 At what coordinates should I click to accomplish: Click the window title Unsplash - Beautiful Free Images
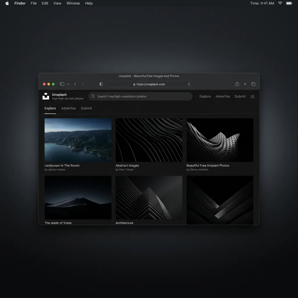(x=149, y=76)
